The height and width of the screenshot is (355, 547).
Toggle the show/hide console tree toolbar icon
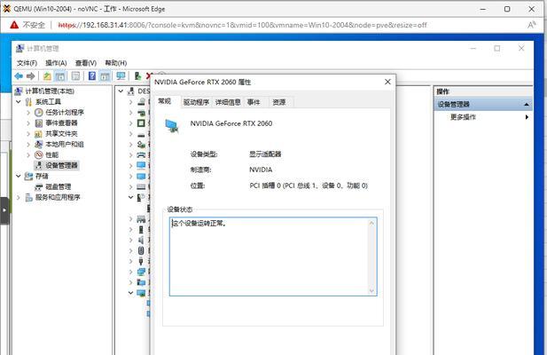point(60,75)
